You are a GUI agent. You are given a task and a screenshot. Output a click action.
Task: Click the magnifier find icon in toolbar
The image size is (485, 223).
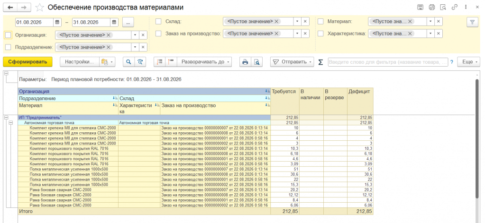point(128,62)
